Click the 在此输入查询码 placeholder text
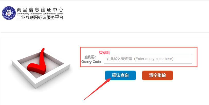The height and width of the screenshot is (105, 209). (x=119, y=59)
